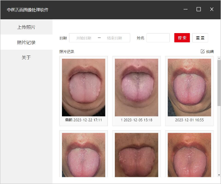Click the scrollbar down arrow
Screen dimensions: 221x184
click(x=219, y=175)
